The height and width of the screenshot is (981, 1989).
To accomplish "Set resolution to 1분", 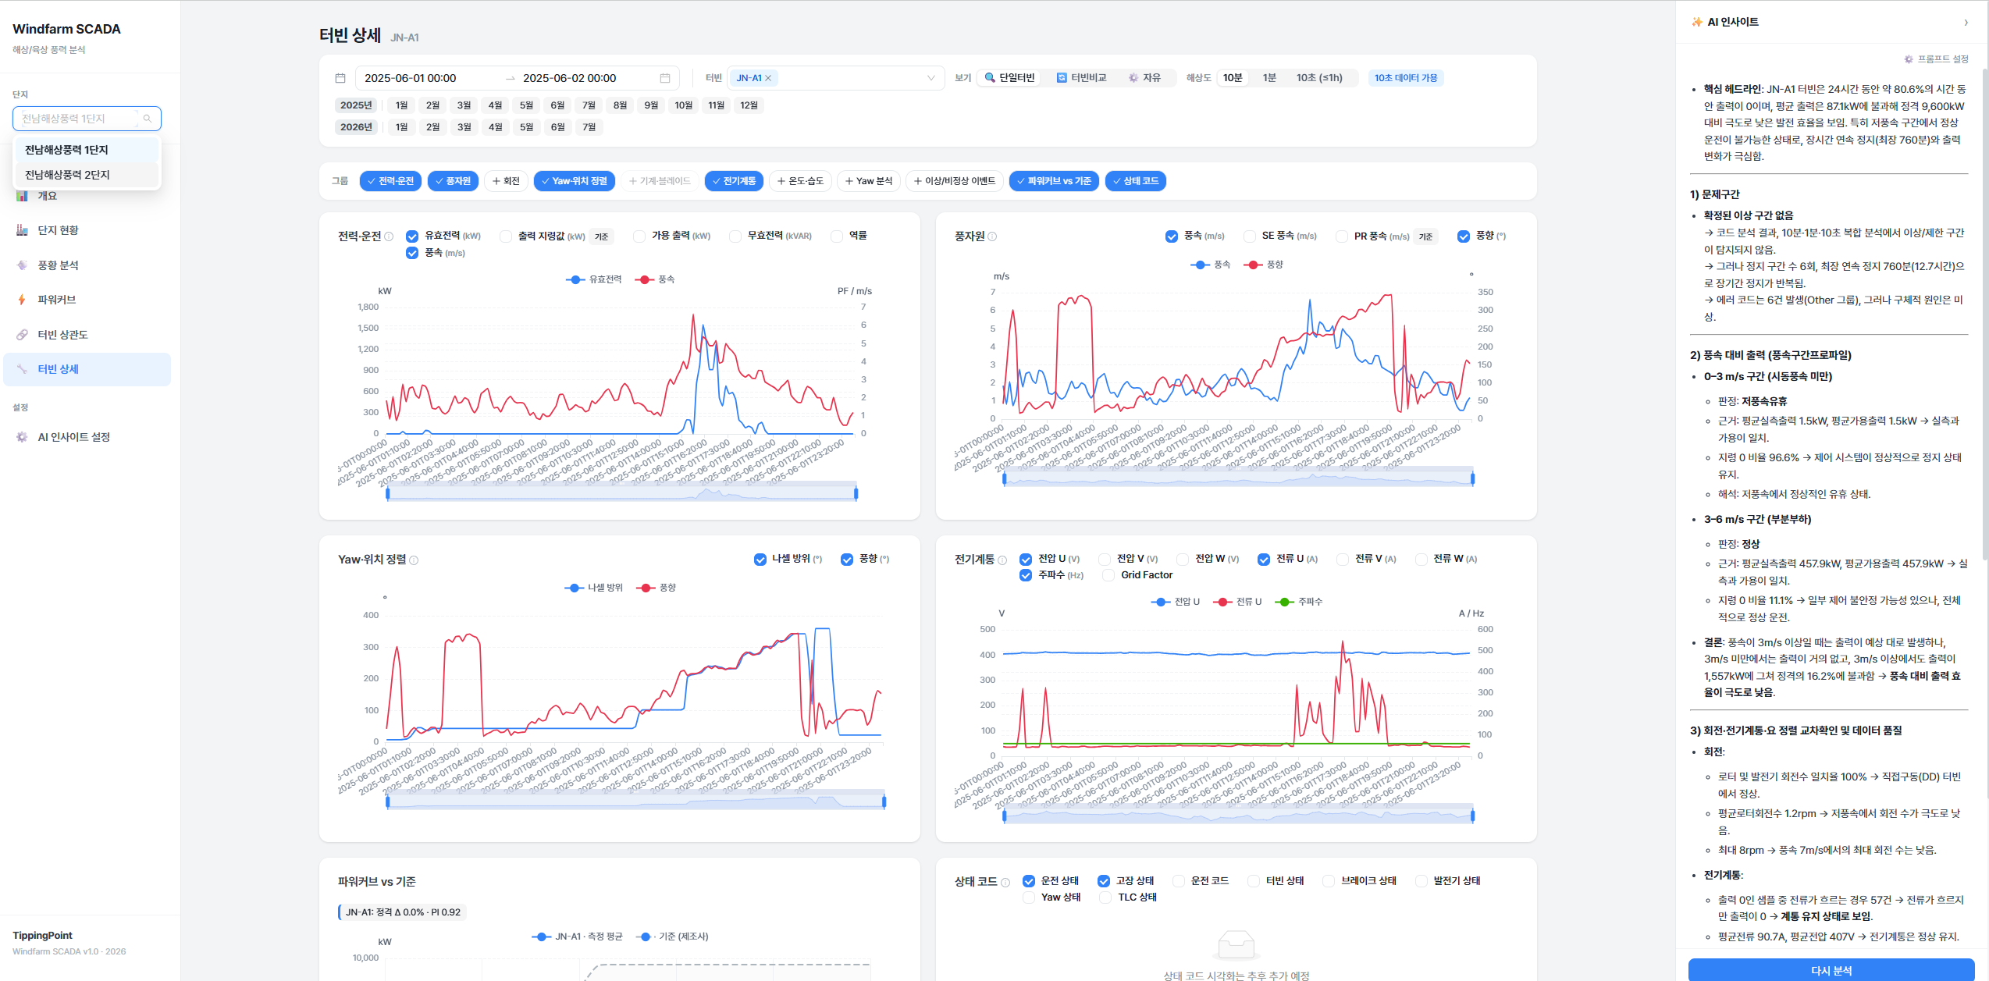I will coord(1269,78).
